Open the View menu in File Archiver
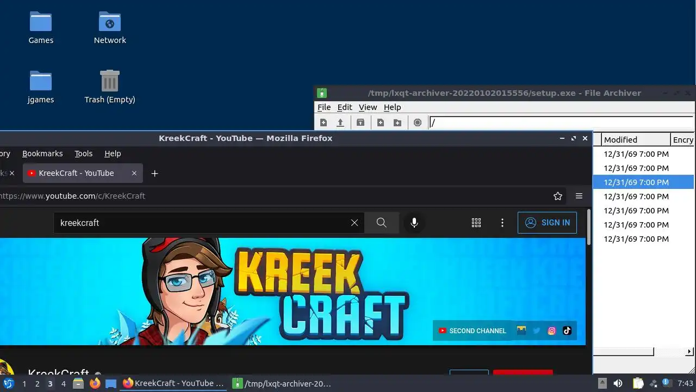Image resolution: width=696 pixels, height=392 pixels. click(368, 107)
